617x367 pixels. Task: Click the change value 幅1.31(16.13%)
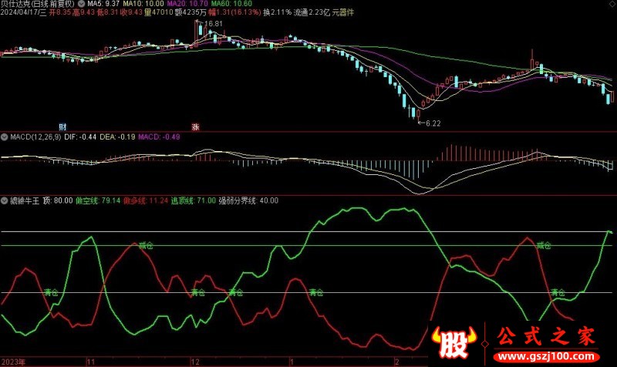click(x=234, y=12)
